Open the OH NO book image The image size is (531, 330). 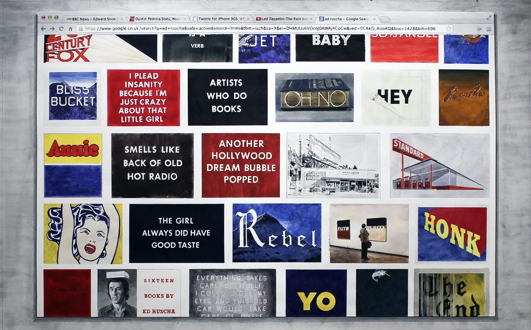tap(315, 98)
